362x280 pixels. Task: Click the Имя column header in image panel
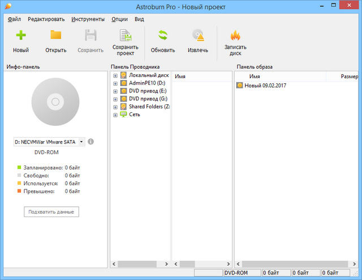click(255, 76)
